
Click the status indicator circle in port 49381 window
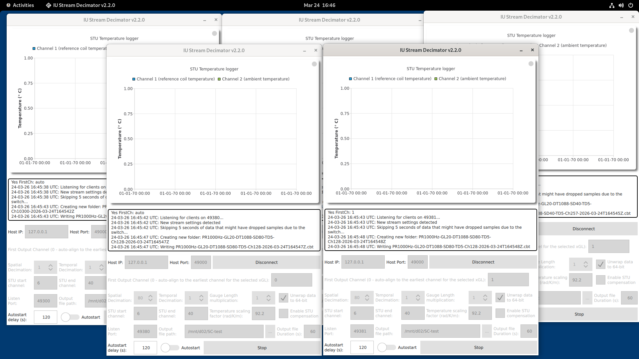point(531,63)
